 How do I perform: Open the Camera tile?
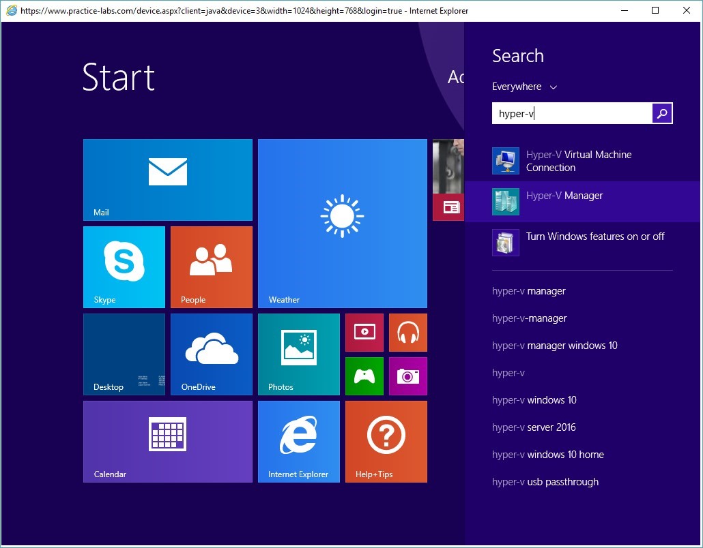point(407,376)
